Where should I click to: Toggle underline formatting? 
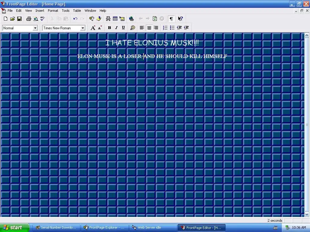(x=123, y=28)
